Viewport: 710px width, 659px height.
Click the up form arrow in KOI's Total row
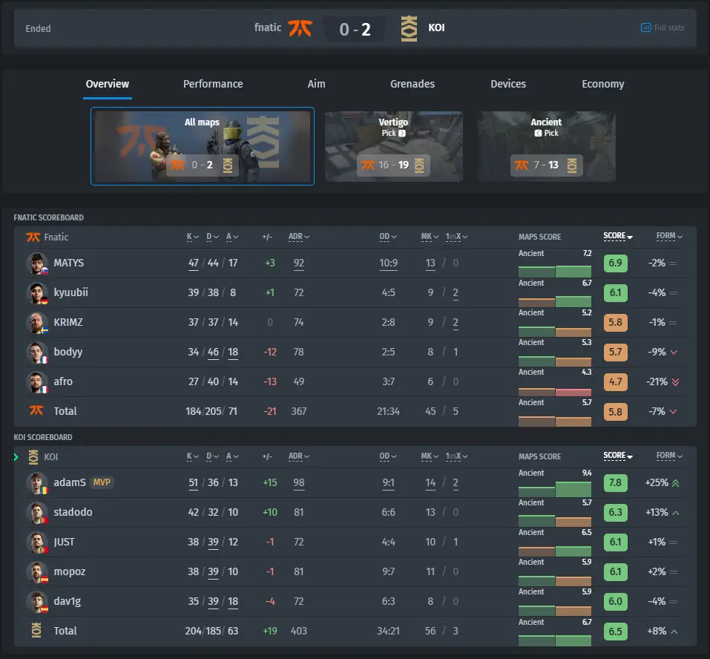[674, 632]
